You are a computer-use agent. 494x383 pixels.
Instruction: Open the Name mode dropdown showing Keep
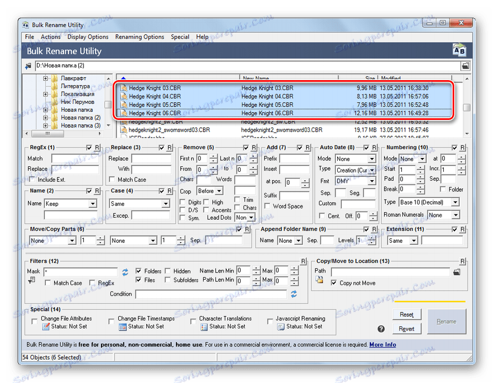[x=93, y=204]
